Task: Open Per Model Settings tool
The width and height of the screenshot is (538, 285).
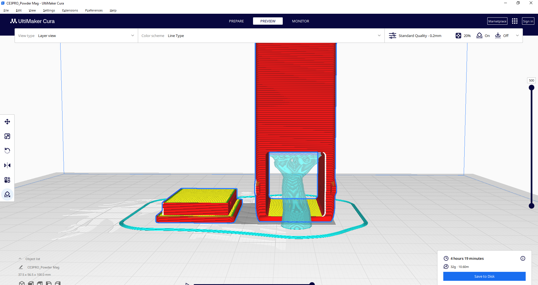Action: pos(7,180)
